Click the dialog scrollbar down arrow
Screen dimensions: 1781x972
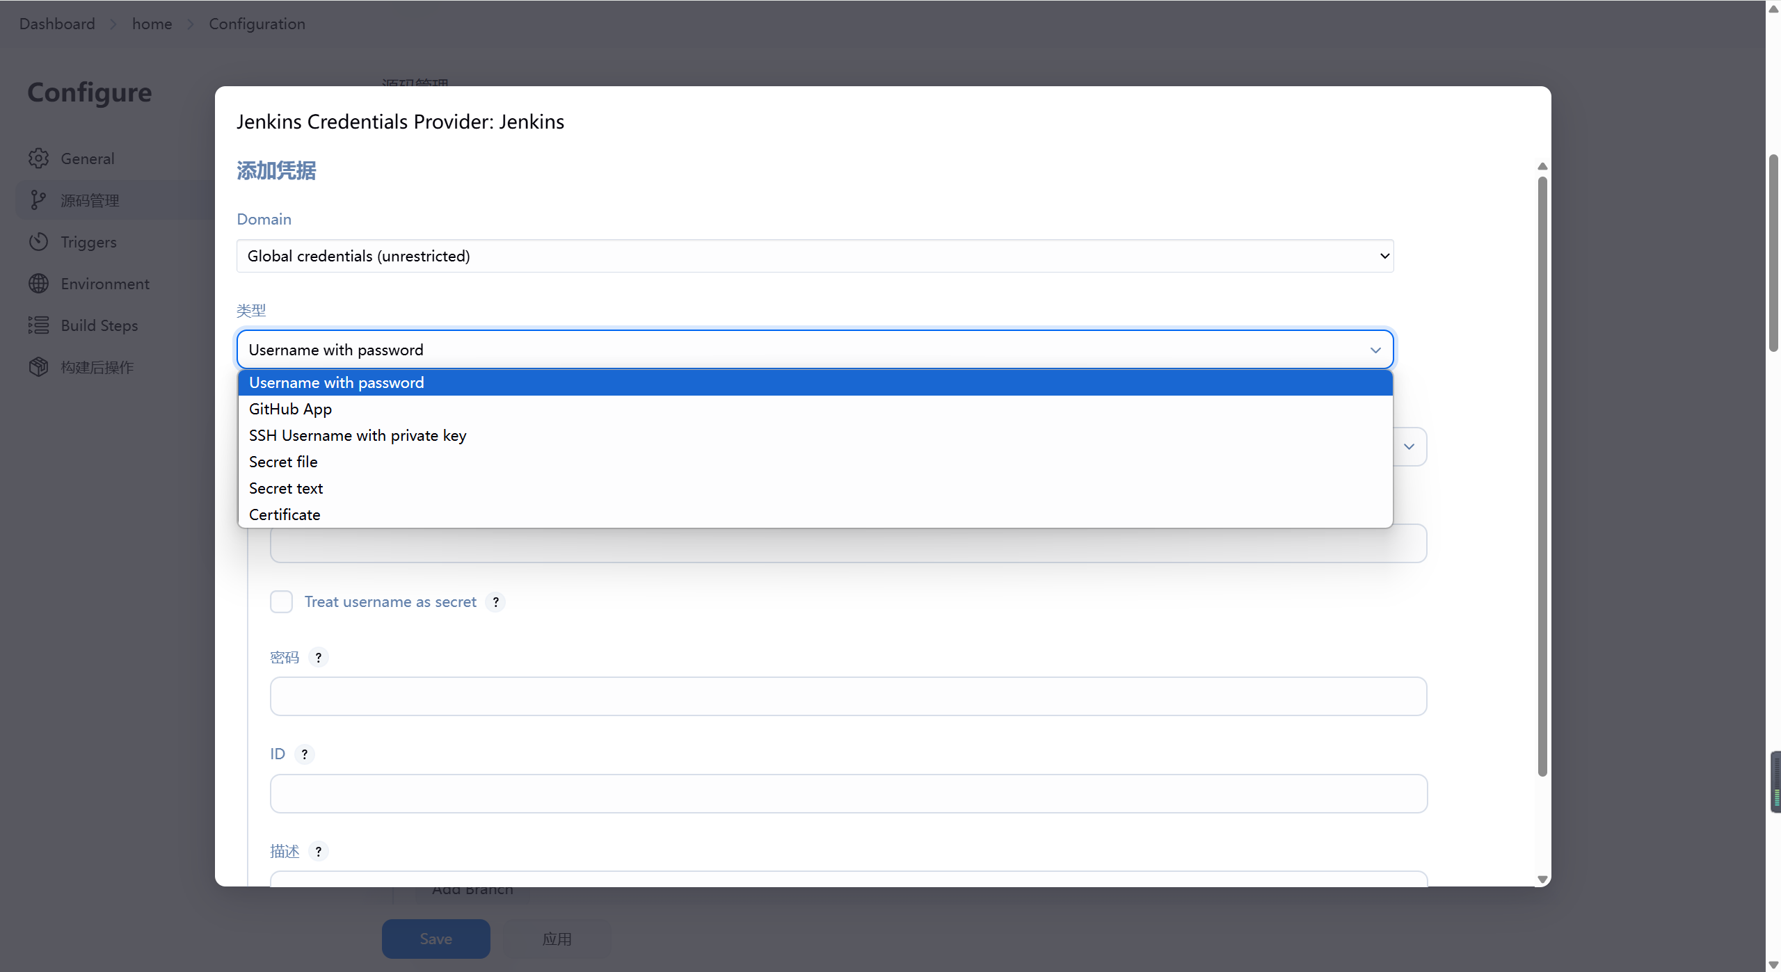click(1542, 880)
